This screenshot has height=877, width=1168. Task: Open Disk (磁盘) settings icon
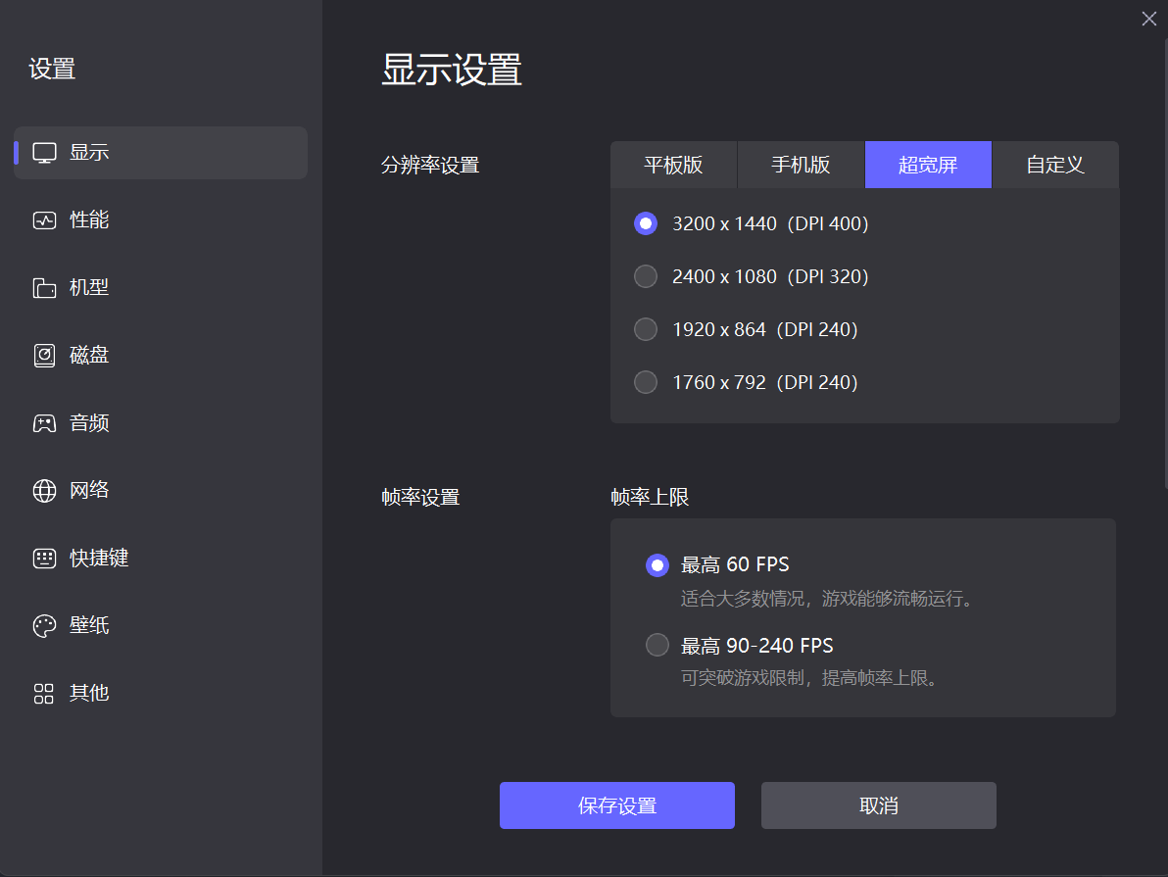pyautogui.click(x=45, y=356)
